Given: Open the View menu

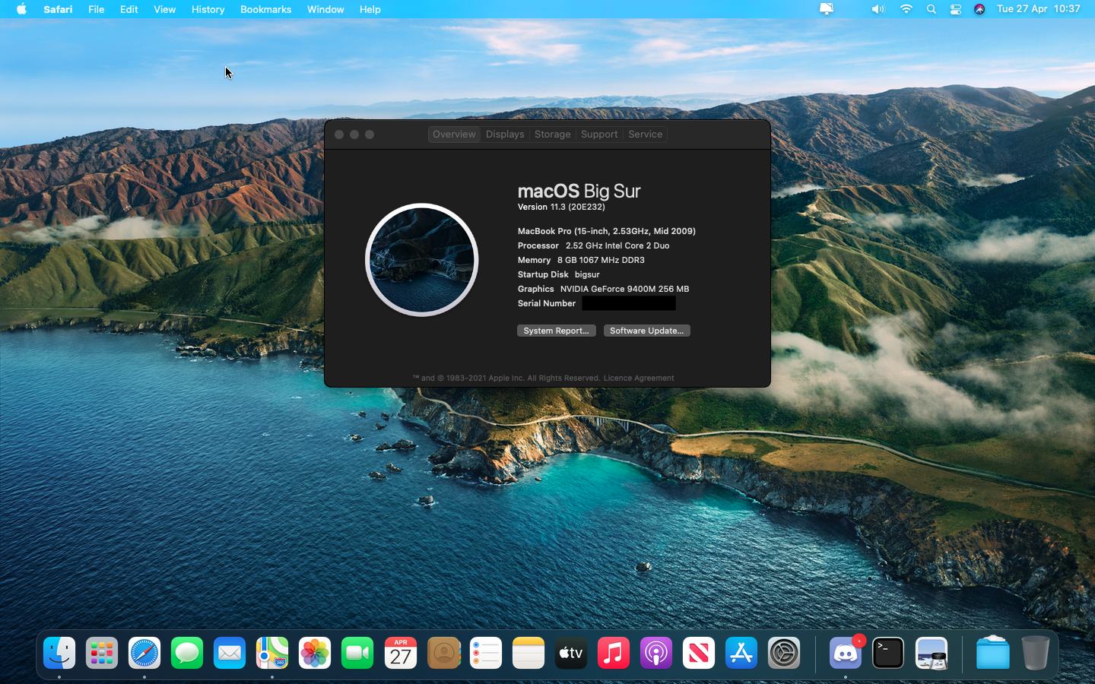Looking at the screenshot, I should pos(164,9).
